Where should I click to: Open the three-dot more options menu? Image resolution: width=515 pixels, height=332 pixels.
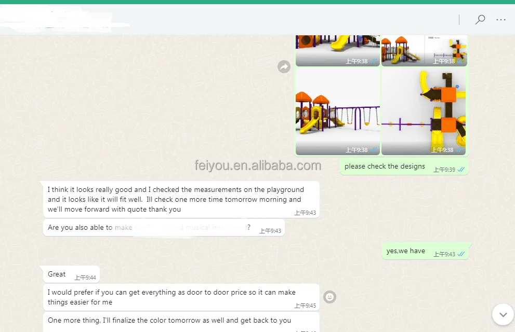501,20
